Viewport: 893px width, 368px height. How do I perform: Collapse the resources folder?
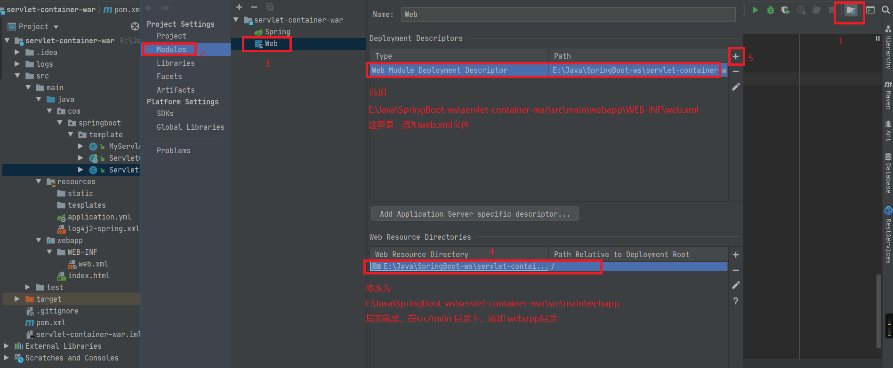(x=39, y=181)
